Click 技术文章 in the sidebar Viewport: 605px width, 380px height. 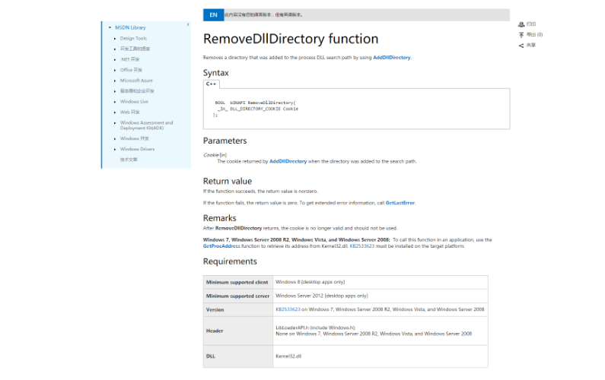coord(129,160)
